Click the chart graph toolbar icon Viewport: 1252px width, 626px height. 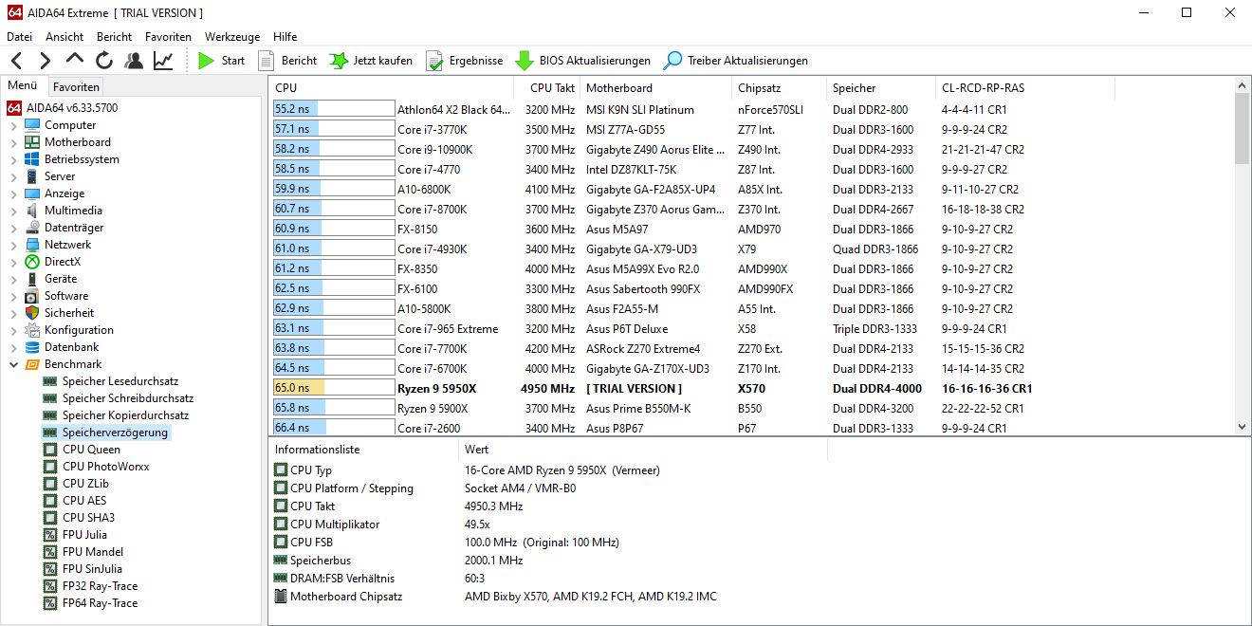164,61
